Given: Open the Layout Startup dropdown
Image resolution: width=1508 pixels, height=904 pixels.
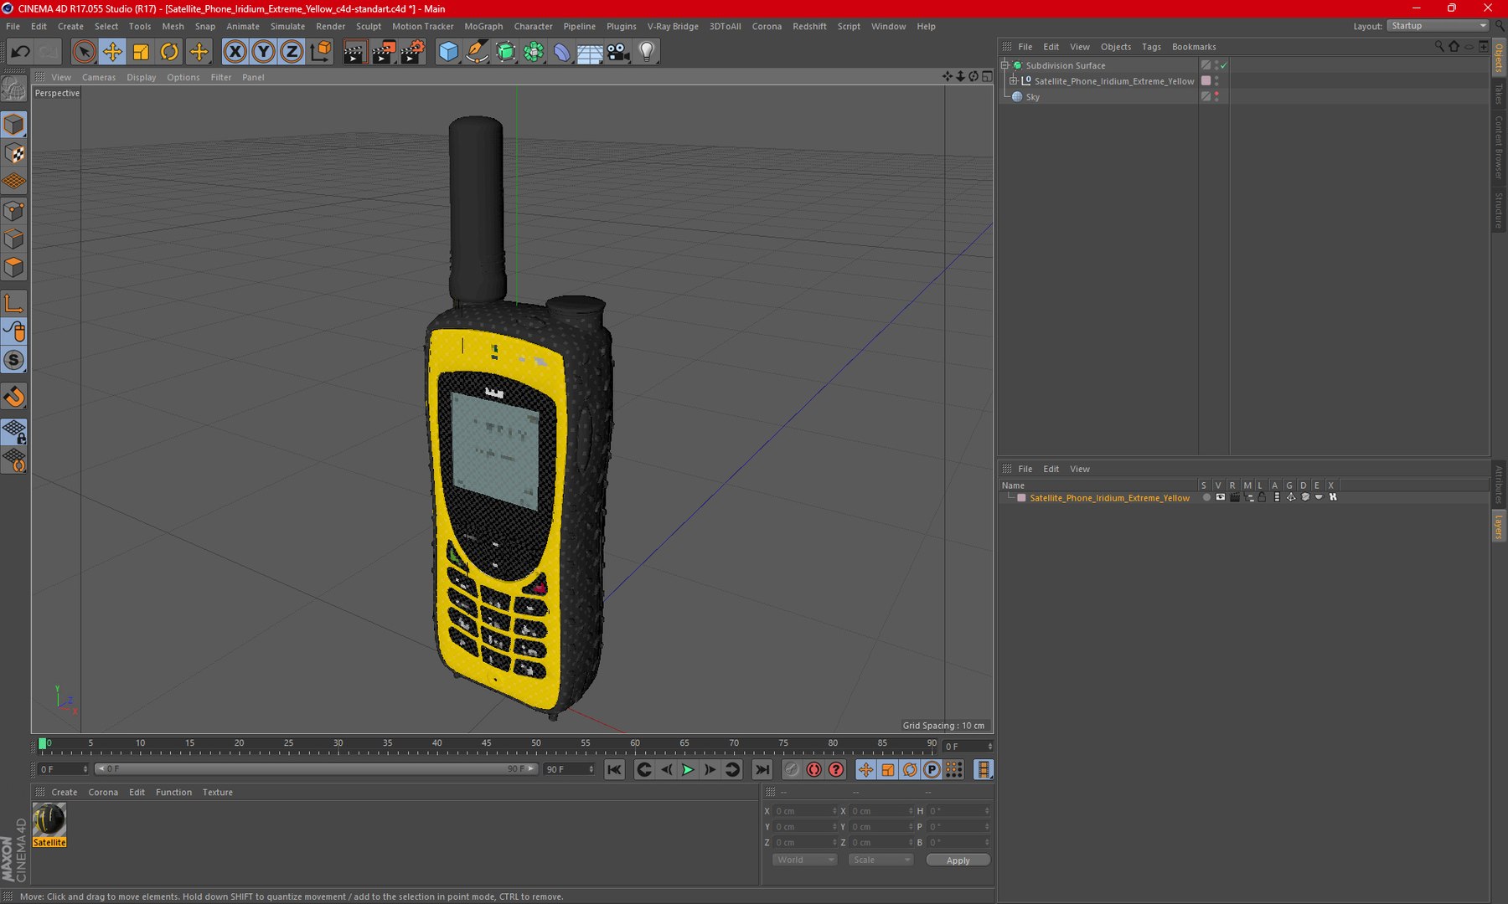Looking at the screenshot, I should point(1438,26).
